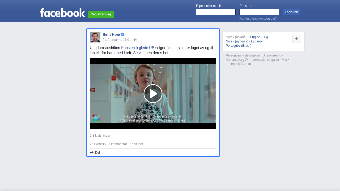The height and width of the screenshot is (191, 340).
Task: Click the Facebook logo
Action: coord(62,12)
